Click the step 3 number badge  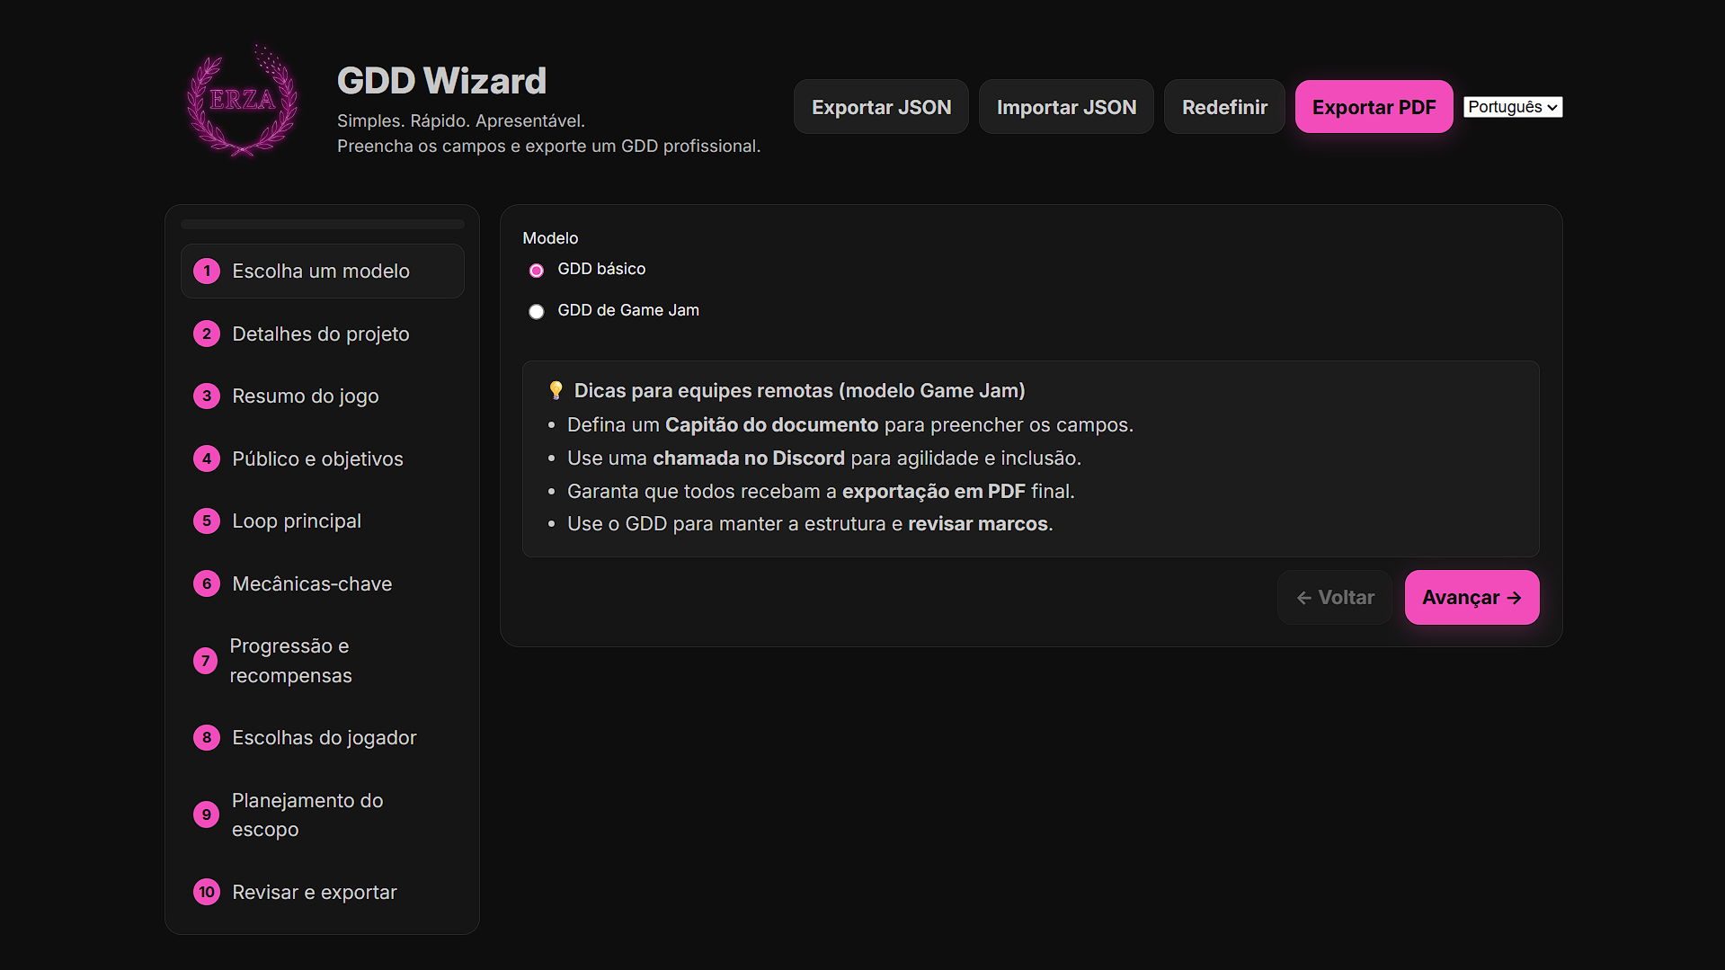(207, 396)
